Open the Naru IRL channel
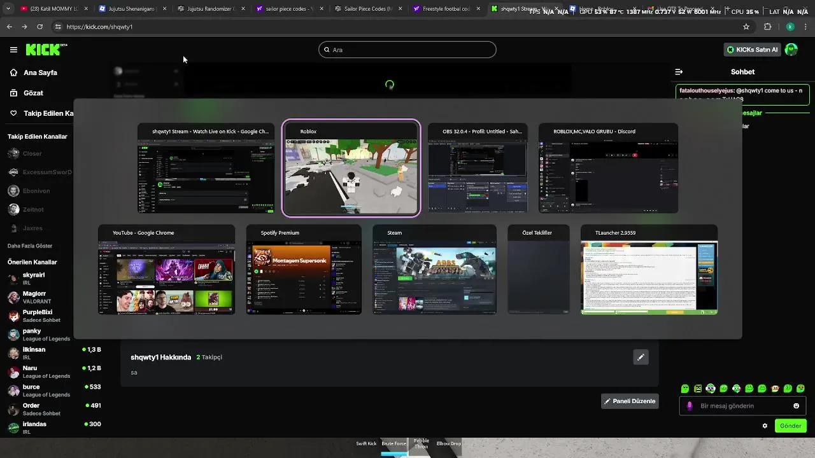 click(x=54, y=371)
